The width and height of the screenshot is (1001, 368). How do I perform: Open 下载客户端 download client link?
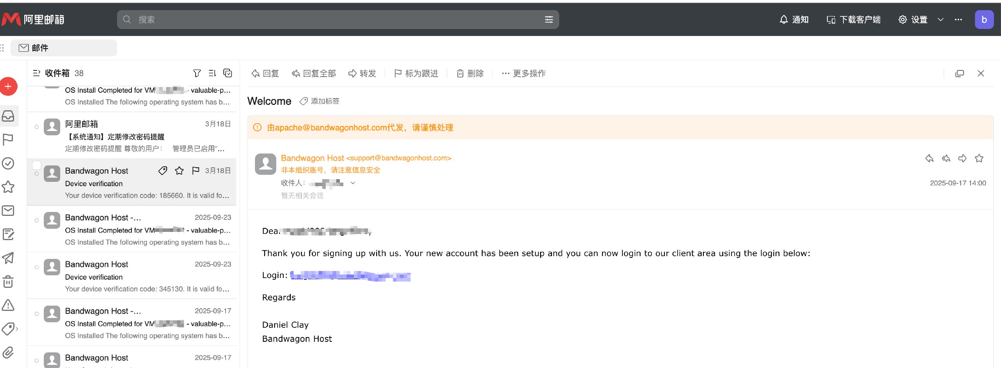[854, 20]
